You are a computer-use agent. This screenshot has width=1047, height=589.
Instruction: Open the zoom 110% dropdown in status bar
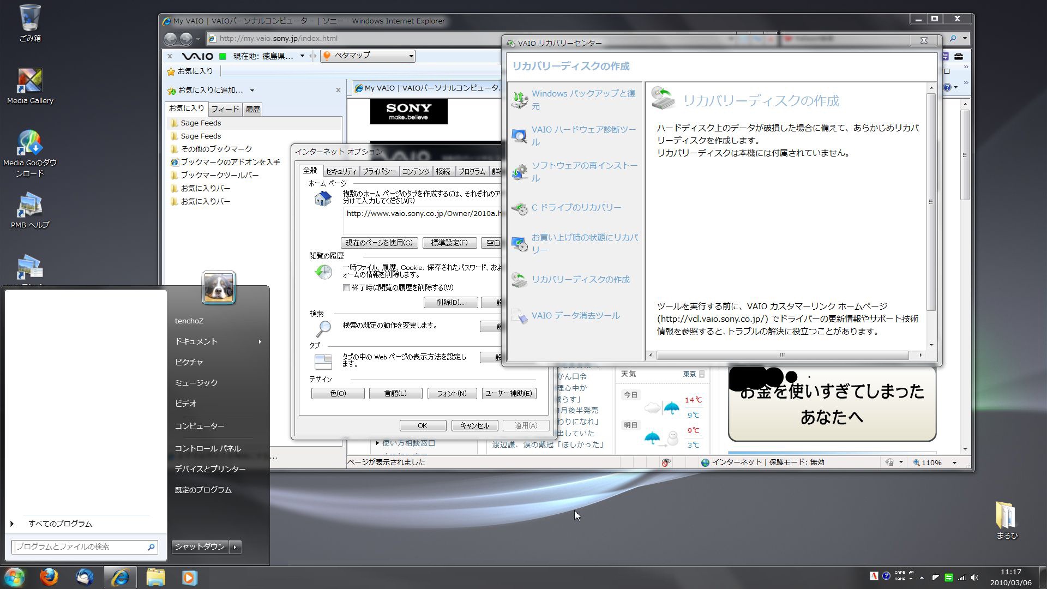[x=954, y=462]
